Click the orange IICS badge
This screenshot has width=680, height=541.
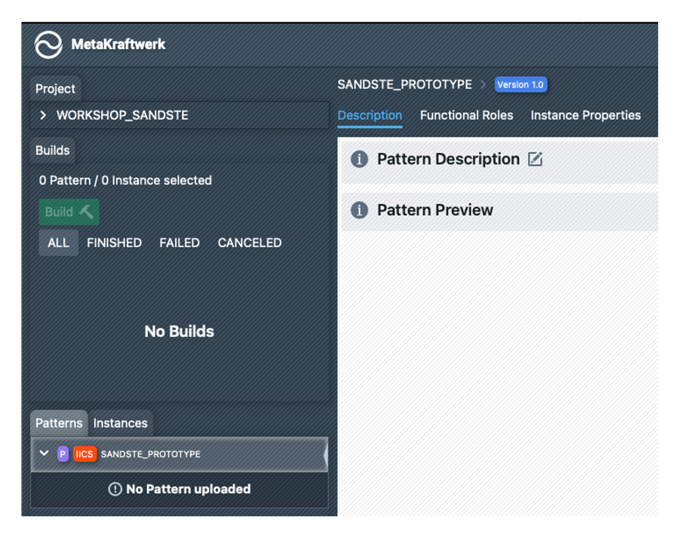click(85, 454)
